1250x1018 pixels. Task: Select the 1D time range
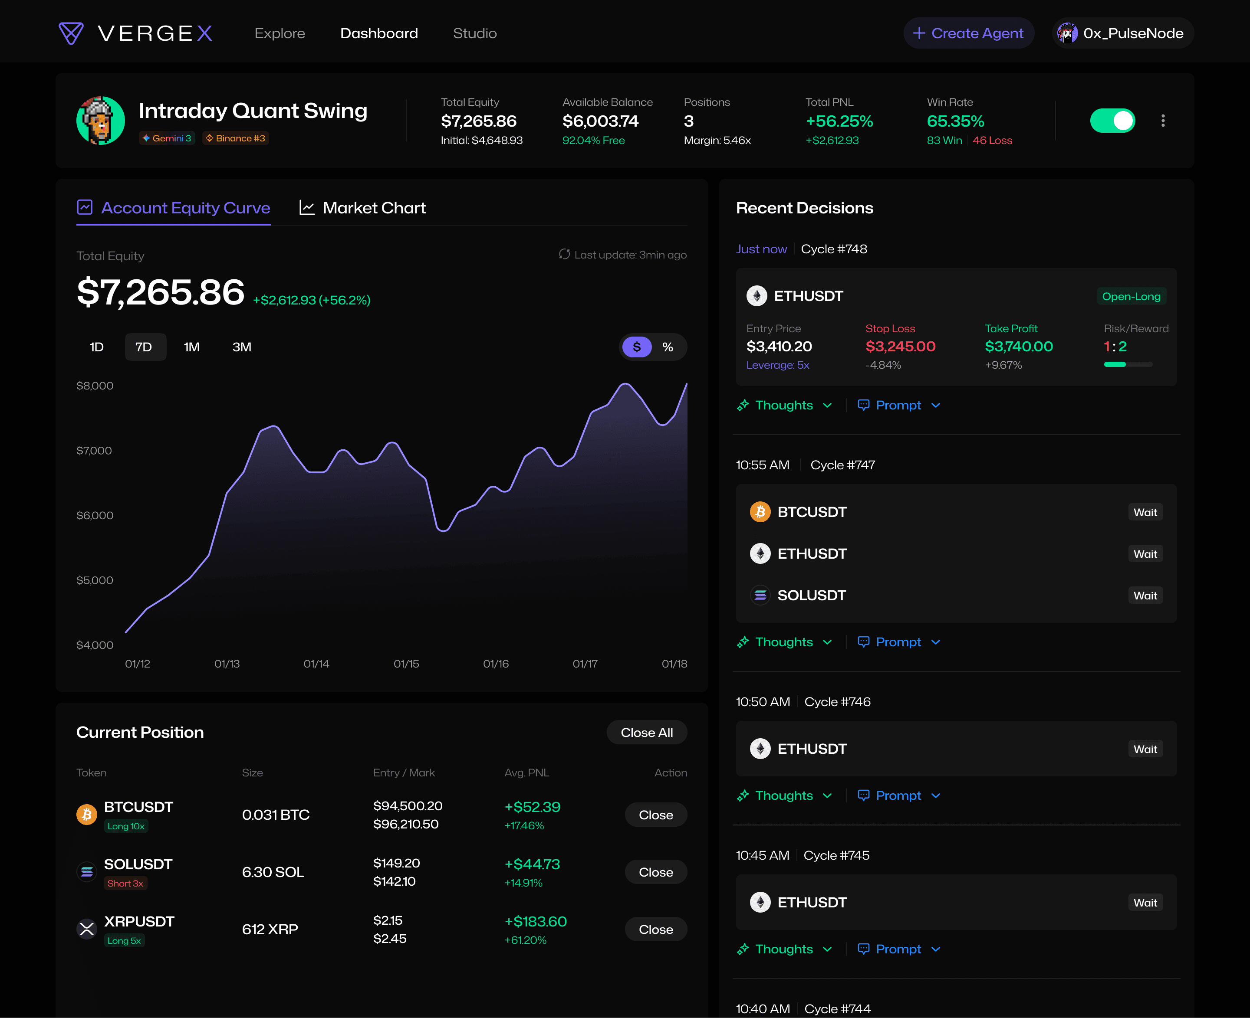coord(97,347)
